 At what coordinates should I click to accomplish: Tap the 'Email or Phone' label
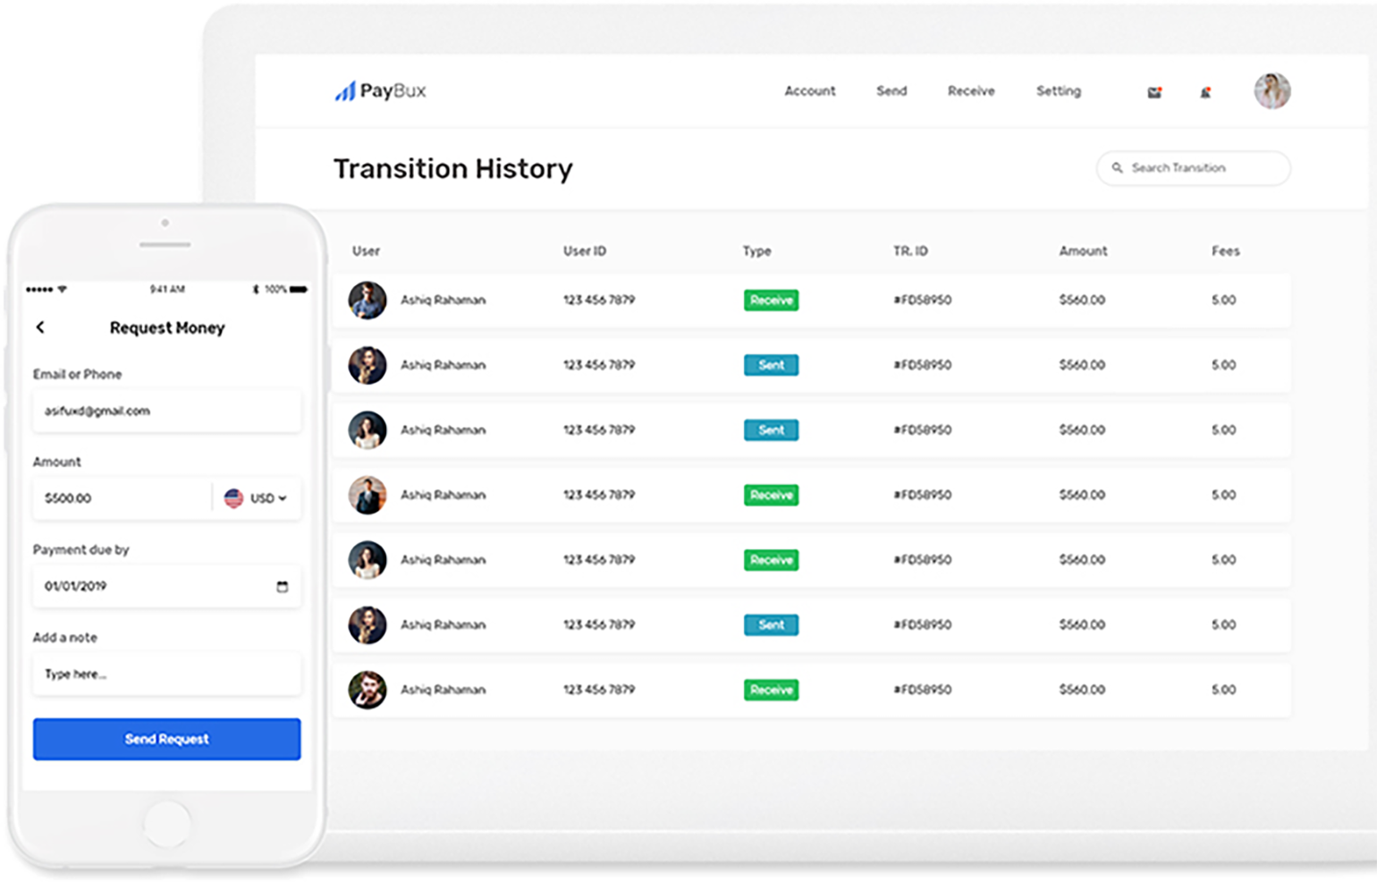(x=78, y=375)
